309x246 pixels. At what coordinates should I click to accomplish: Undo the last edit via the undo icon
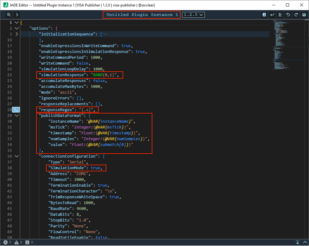pos(288,15)
